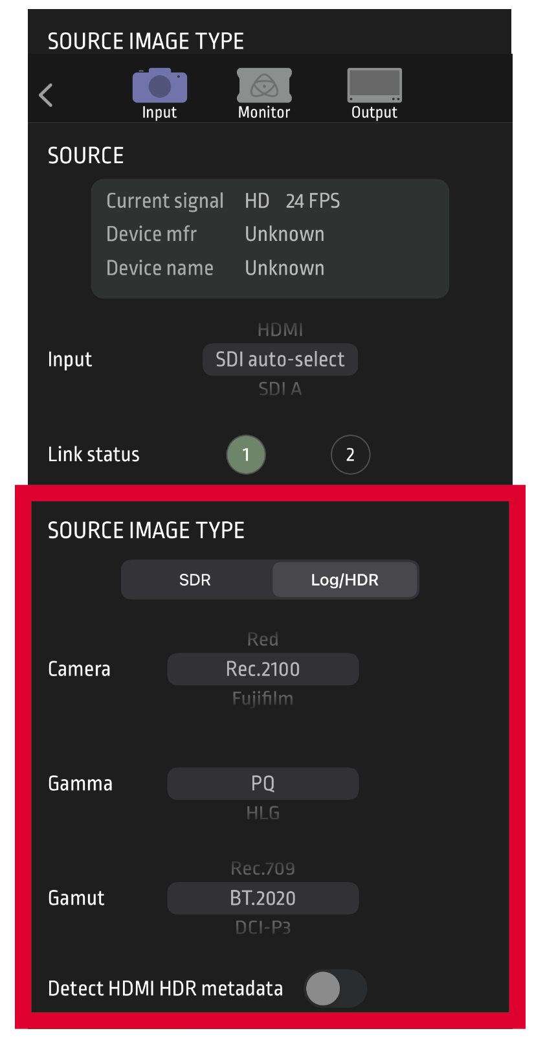Viewport: 545px width, 1044px height.
Task: Open the Rec.2100 camera picker
Action: (x=263, y=669)
